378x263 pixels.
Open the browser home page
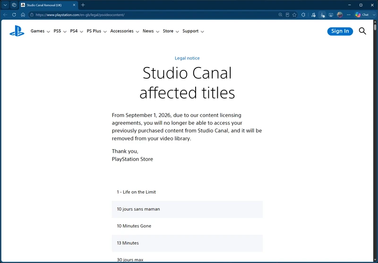pos(23,15)
